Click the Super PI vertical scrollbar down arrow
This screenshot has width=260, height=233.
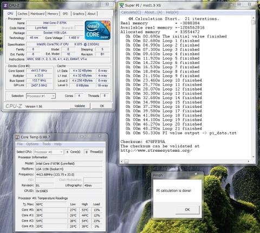(253, 157)
